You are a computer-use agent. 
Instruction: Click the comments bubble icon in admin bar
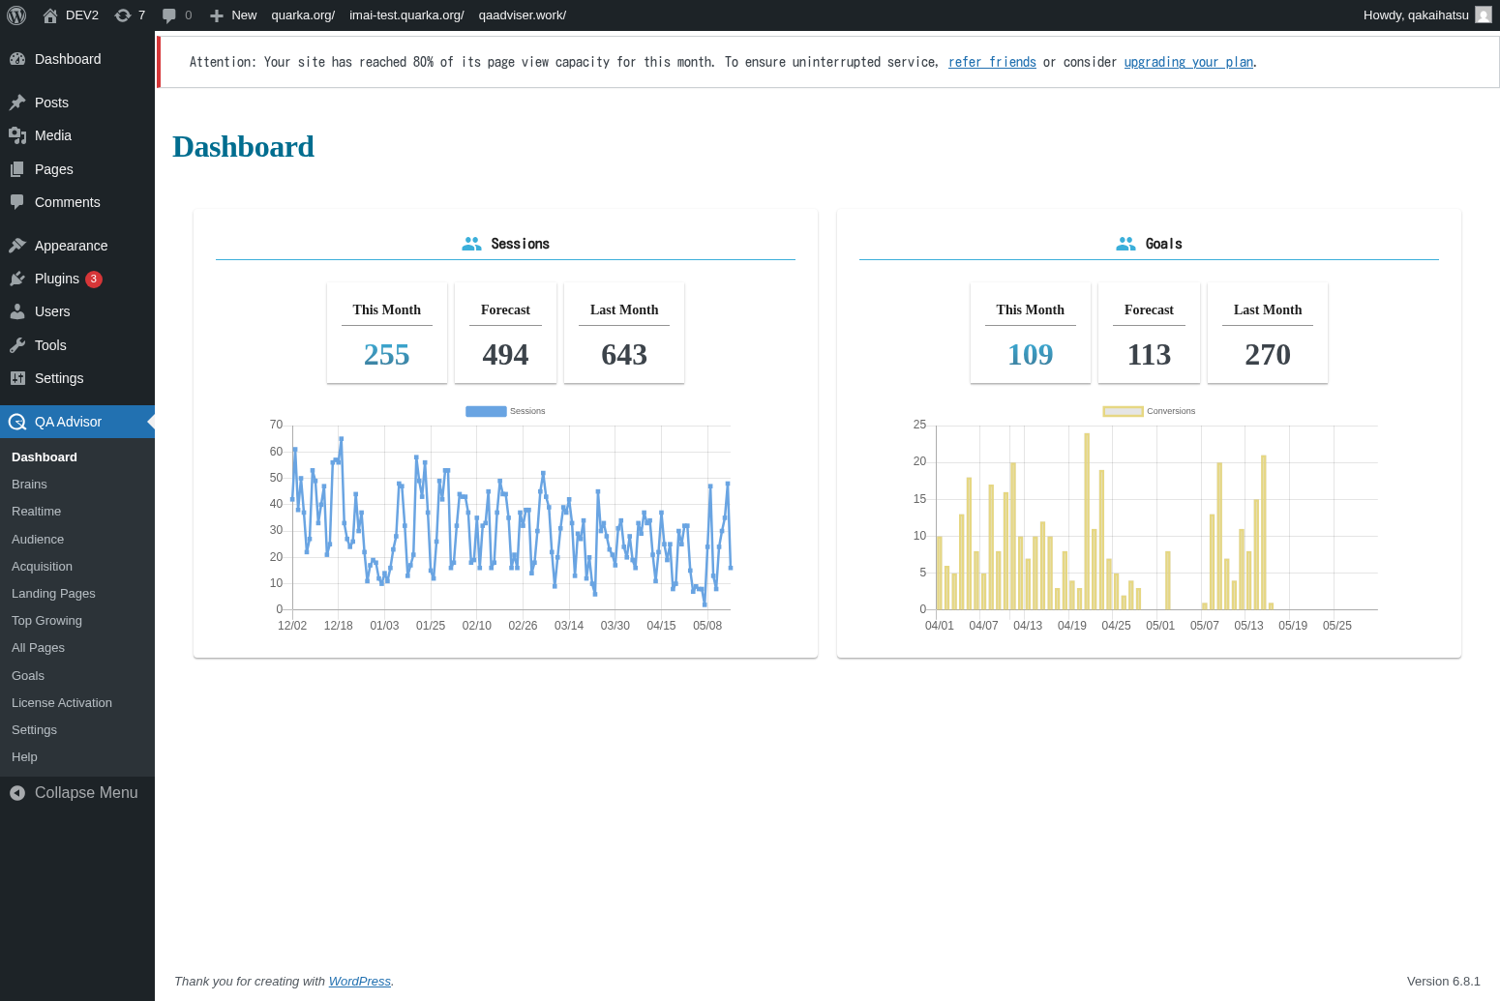[169, 15]
